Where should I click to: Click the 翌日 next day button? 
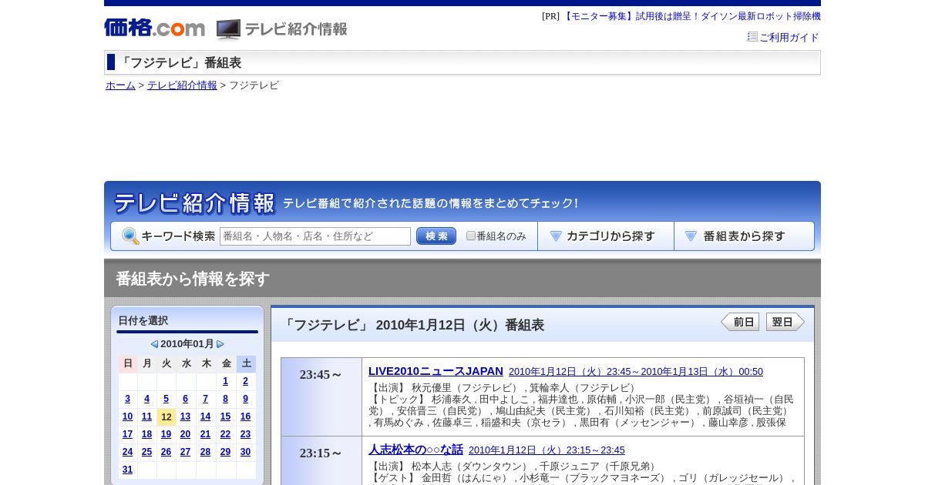point(785,322)
